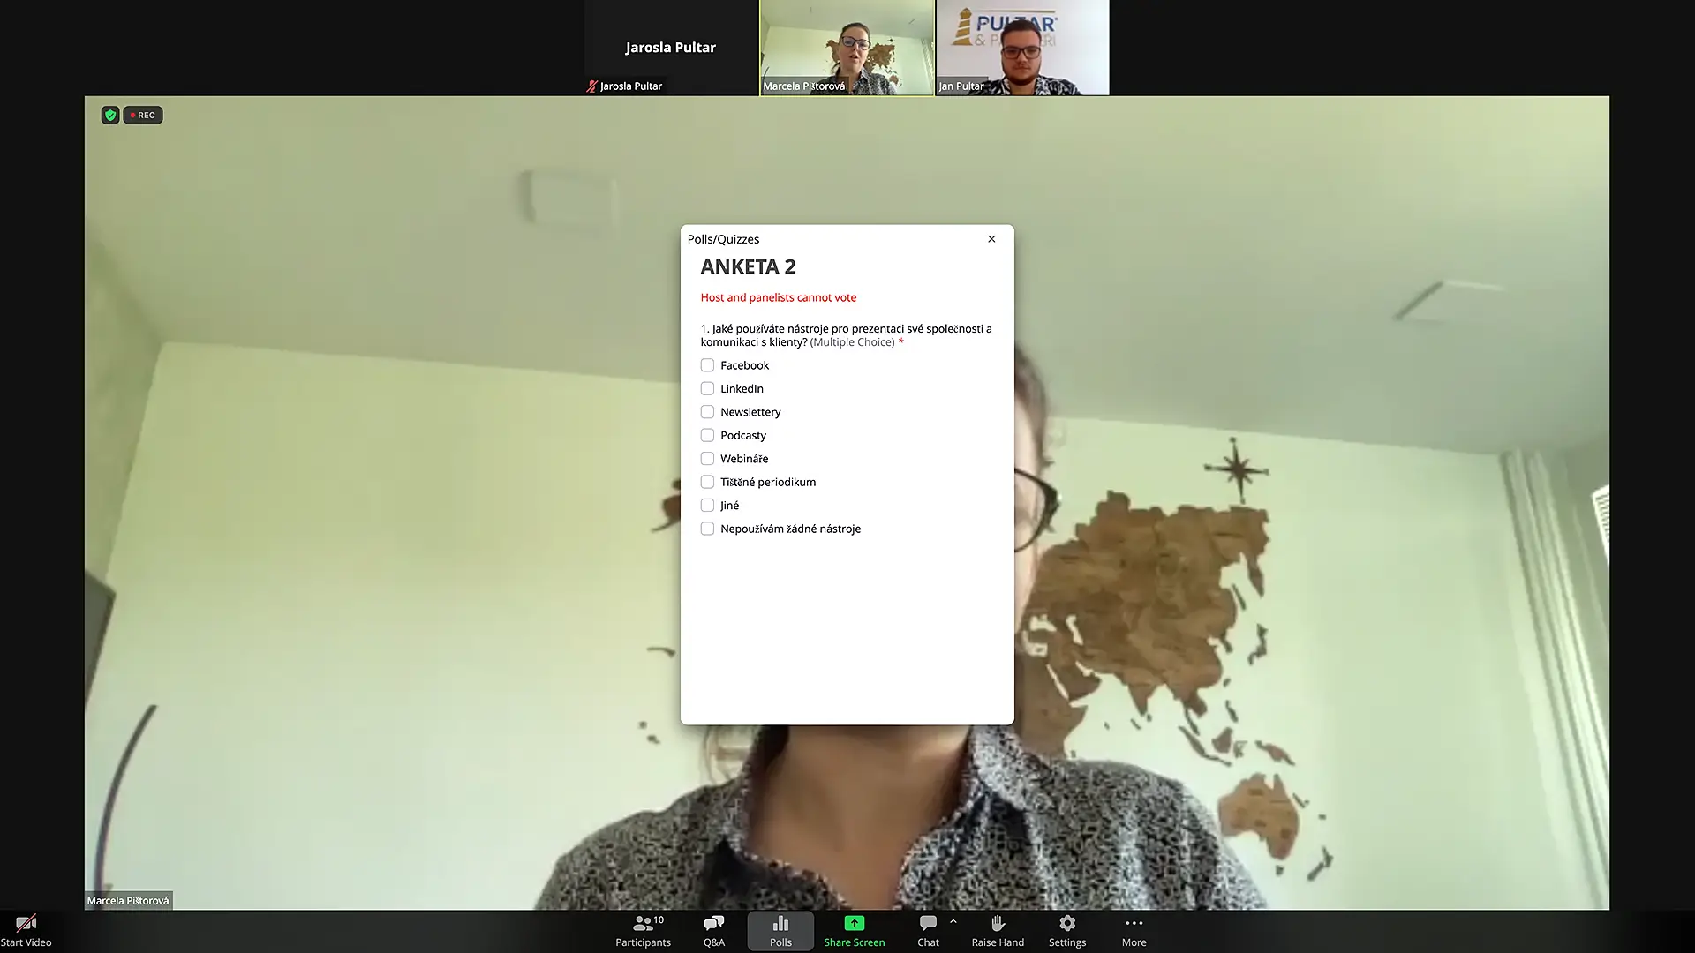Expand the chat options arrow

[x=953, y=921]
